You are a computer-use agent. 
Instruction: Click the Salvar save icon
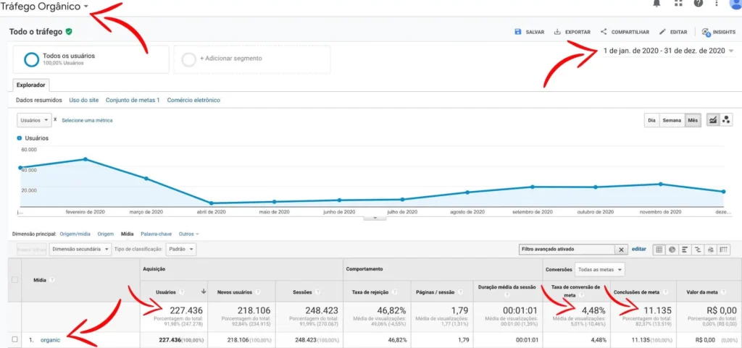[x=517, y=32]
